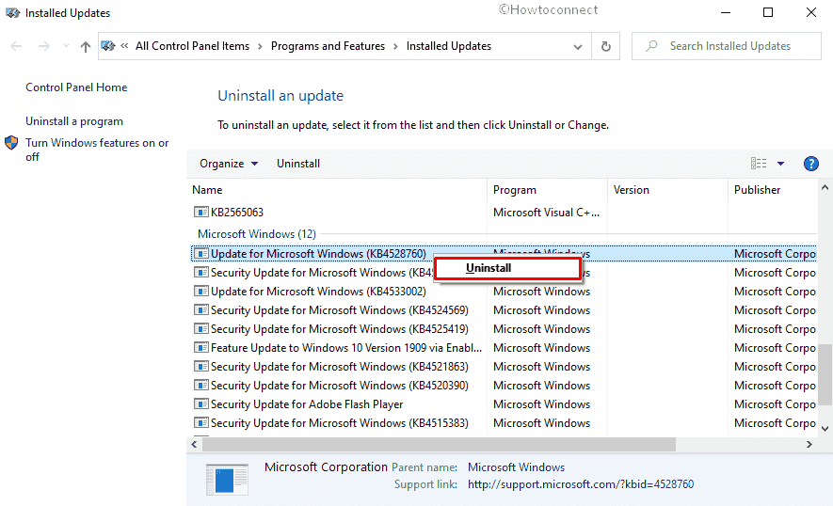Collapse the Microsoft Windows (12) group

click(x=257, y=233)
